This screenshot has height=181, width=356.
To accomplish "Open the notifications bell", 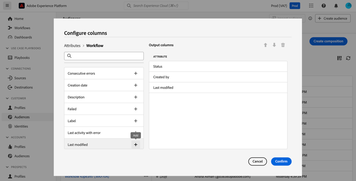I will [x=336, y=6].
